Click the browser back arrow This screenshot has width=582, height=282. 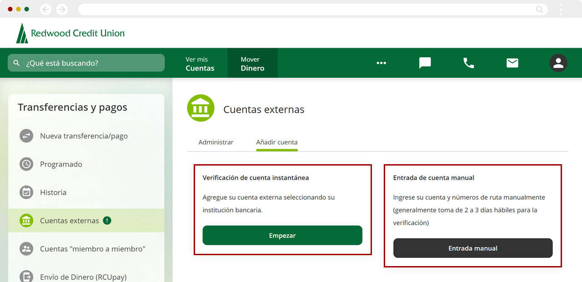pyautogui.click(x=45, y=9)
